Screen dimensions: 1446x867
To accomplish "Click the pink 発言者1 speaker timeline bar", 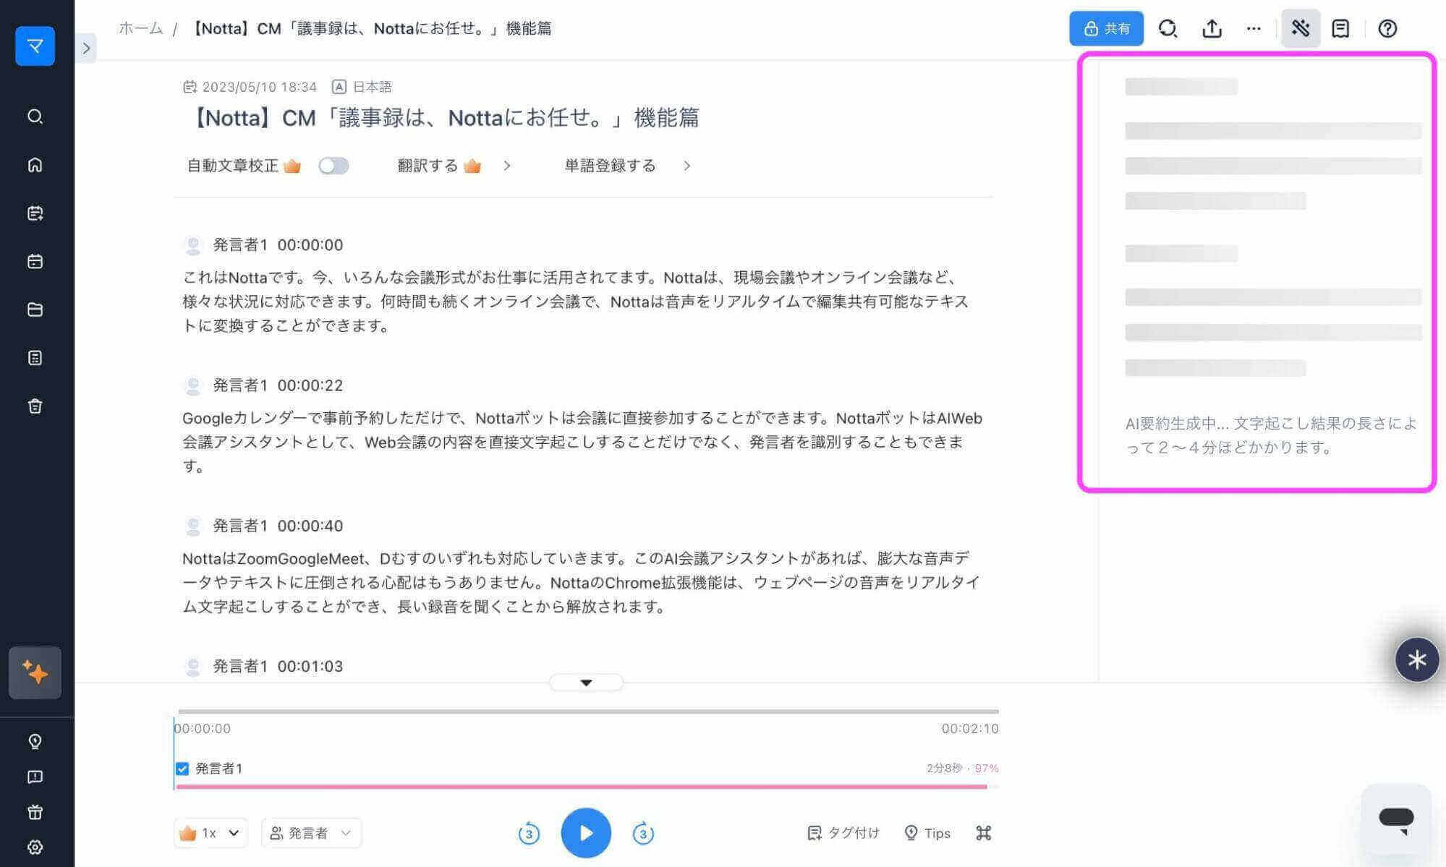I will [582, 787].
